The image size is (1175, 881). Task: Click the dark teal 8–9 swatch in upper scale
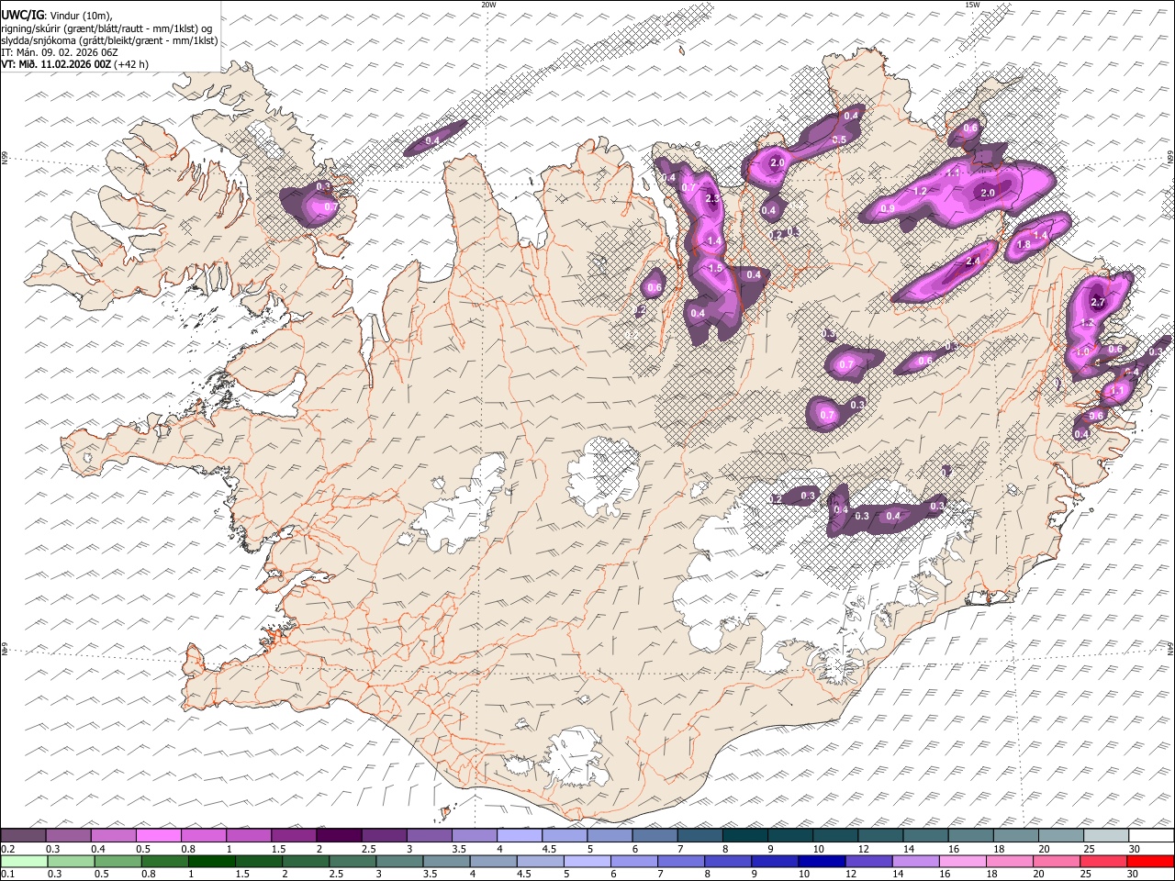(745, 835)
